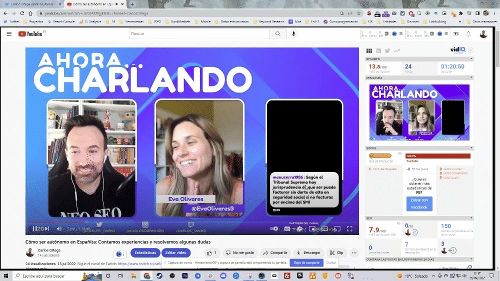Start voice search with microphone icon
Image resolution: width=500 pixels, height=281 pixels.
pyautogui.click(x=293, y=34)
